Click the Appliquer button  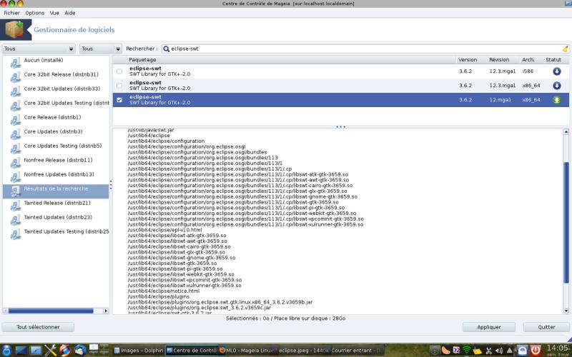[489, 327]
